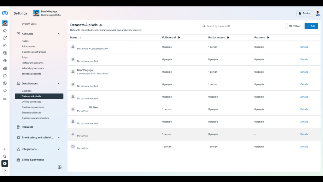Open the Promote megaphone icon
This screenshot has height=182, width=323.
coord(4,91)
